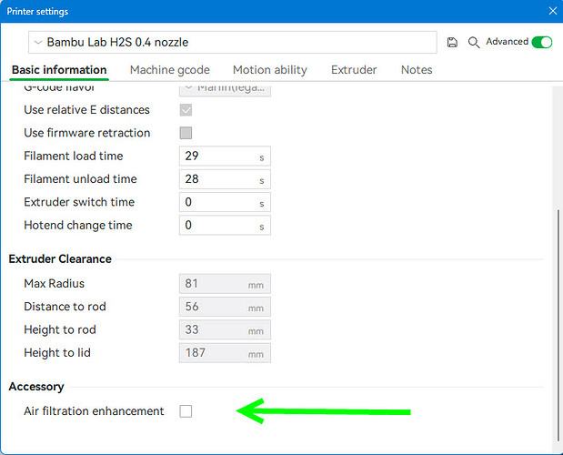Viewport: 563px width, 455px height.
Task: Open the Bambu Lab H2S 0.4 nozzle preset dropdown
Action: coord(233,43)
